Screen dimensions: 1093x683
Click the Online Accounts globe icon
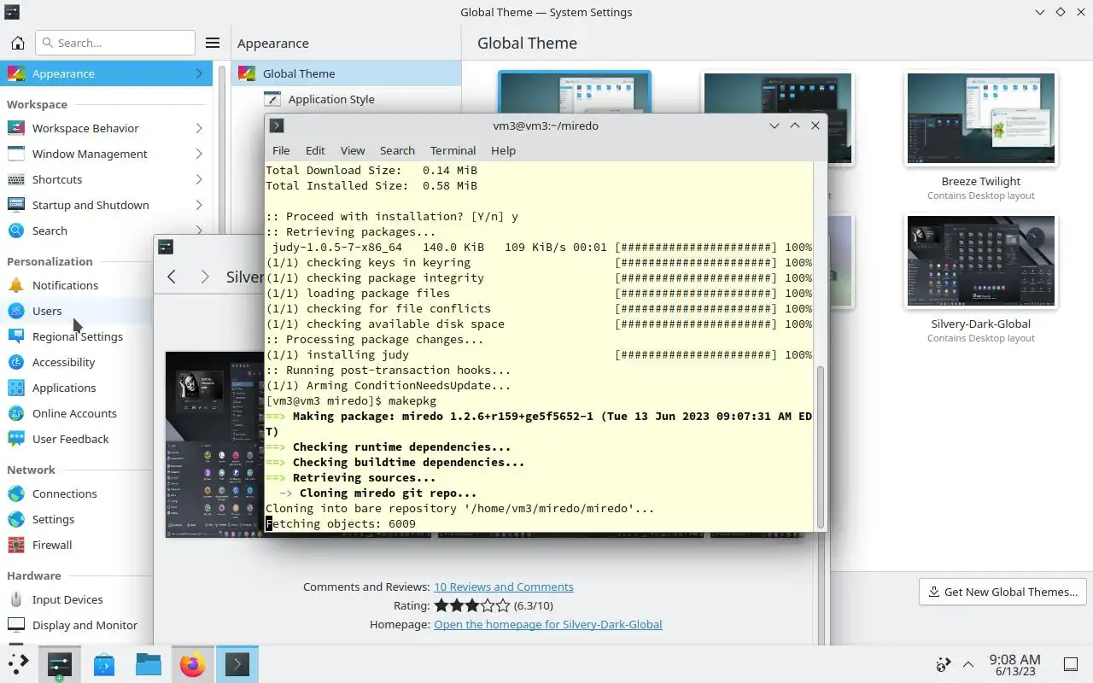(16, 413)
